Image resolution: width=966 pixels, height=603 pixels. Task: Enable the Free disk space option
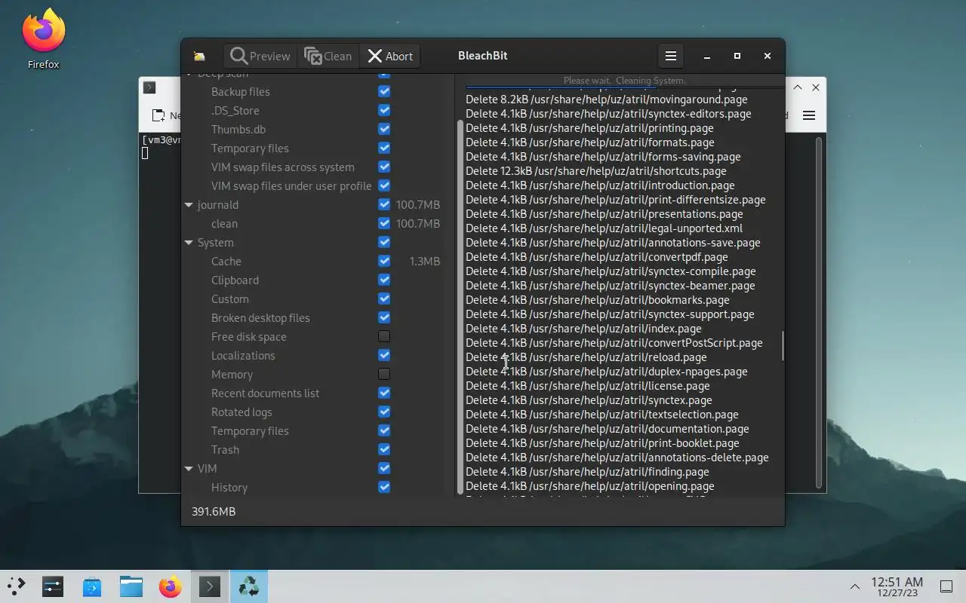coord(384,336)
